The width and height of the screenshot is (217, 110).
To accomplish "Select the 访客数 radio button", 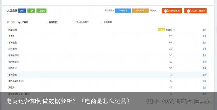I will click(19, 22).
